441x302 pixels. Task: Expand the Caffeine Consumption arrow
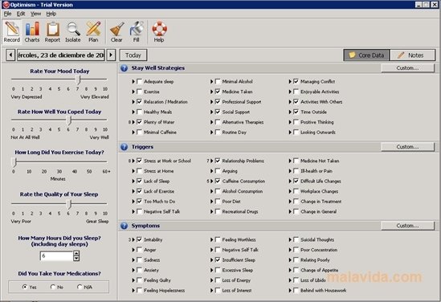tap(212, 181)
